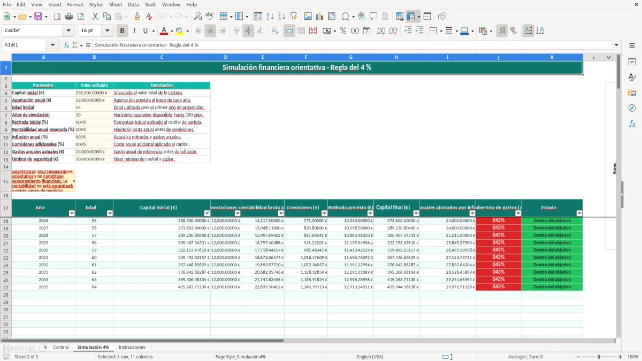Open the Data menu
642x361 pixels.
133,4
